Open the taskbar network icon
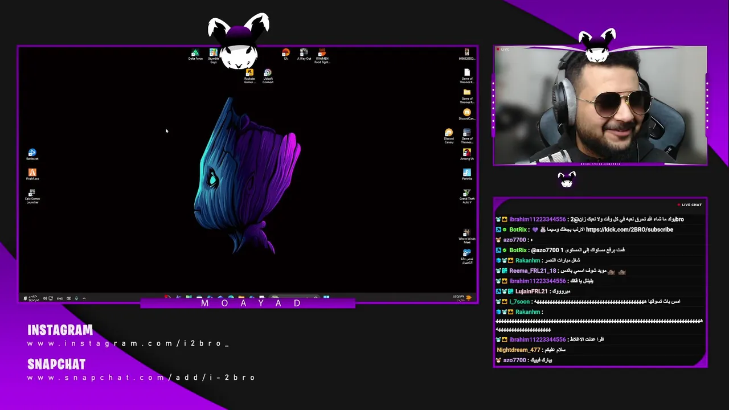Image resolution: width=729 pixels, height=410 pixels. click(51, 298)
